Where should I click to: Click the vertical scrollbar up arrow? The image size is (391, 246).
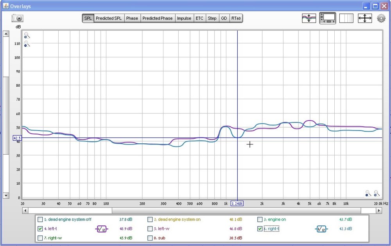(x=6, y=34)
